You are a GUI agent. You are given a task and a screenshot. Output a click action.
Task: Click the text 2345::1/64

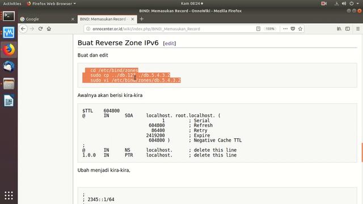click(x=101, y=199)
